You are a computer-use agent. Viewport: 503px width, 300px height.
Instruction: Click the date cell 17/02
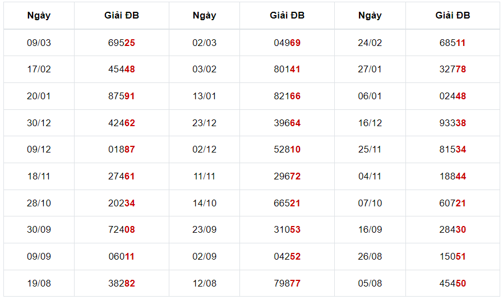pos(39,70)
